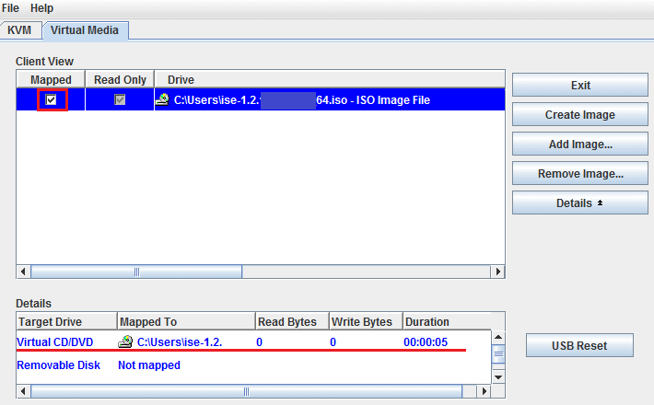The image size is (654, 405).
Task: Click the Duration column header
Action: pos(426,322)
